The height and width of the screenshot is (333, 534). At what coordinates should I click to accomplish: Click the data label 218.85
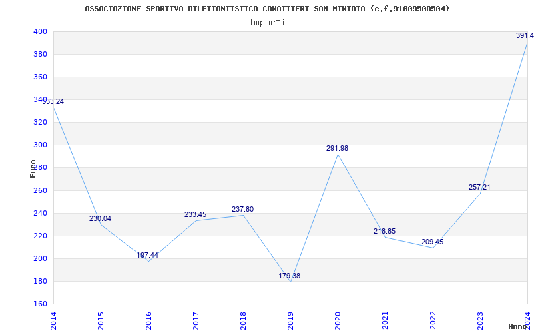coord(385,231)
